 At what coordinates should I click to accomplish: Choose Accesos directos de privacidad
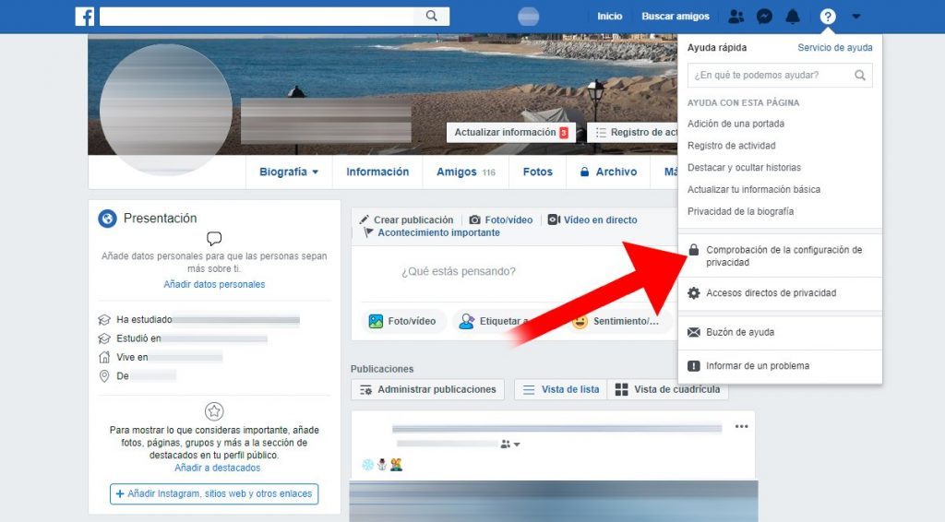771,293
